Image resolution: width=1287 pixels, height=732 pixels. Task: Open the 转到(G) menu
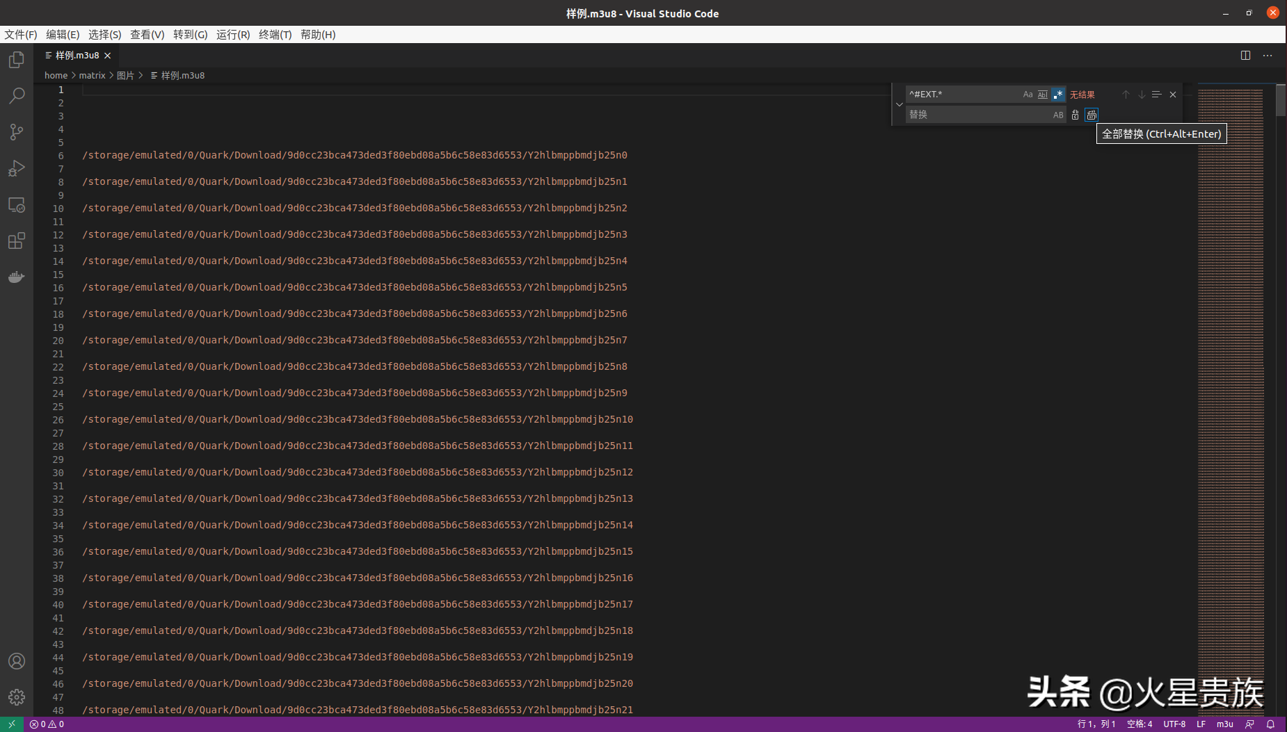pos(191,35)
